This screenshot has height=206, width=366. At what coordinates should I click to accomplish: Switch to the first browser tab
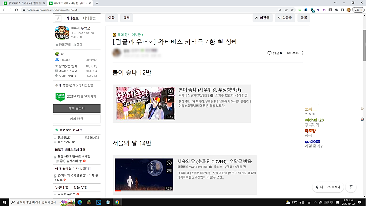click(23, 3)
